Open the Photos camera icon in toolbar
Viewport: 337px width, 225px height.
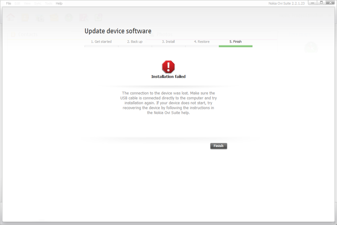tap(40, 17)
